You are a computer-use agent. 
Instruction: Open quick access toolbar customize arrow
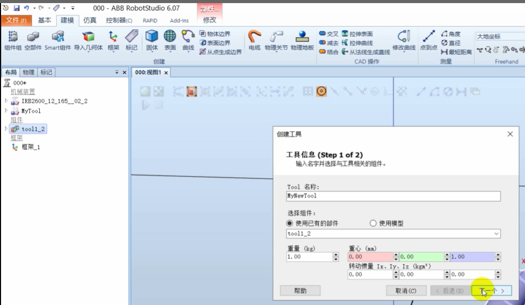[x=73, y=8]
